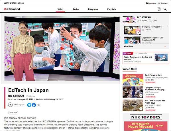Share the video on Facebook
This screenshot has height=131, width=171.
pos(34,105)
